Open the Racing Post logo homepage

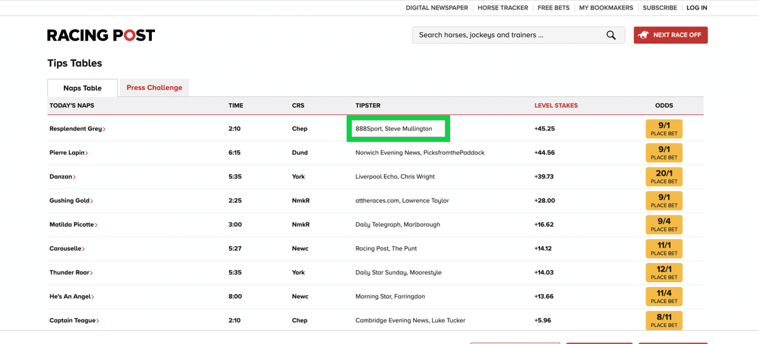101,35
